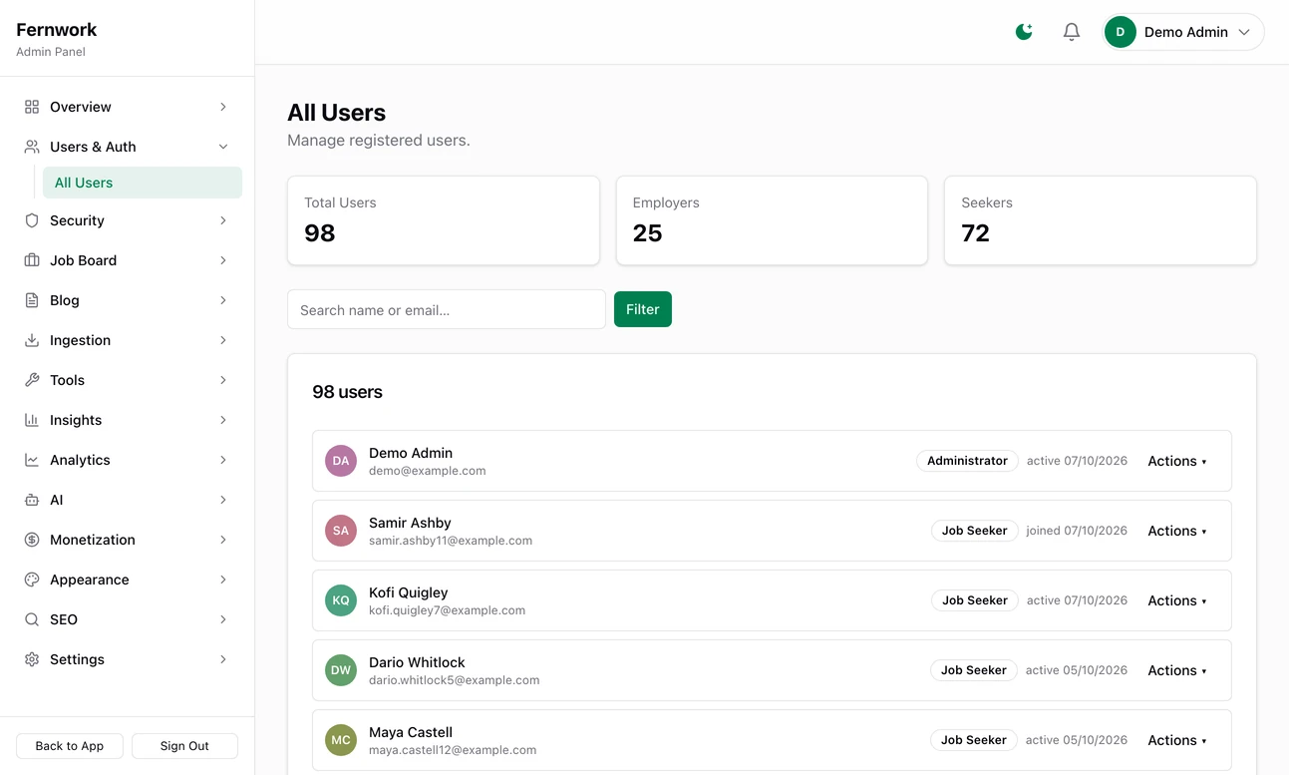Click the Security shield icon
Viewport: 1289px width, 775px height.
coord(32,220)
